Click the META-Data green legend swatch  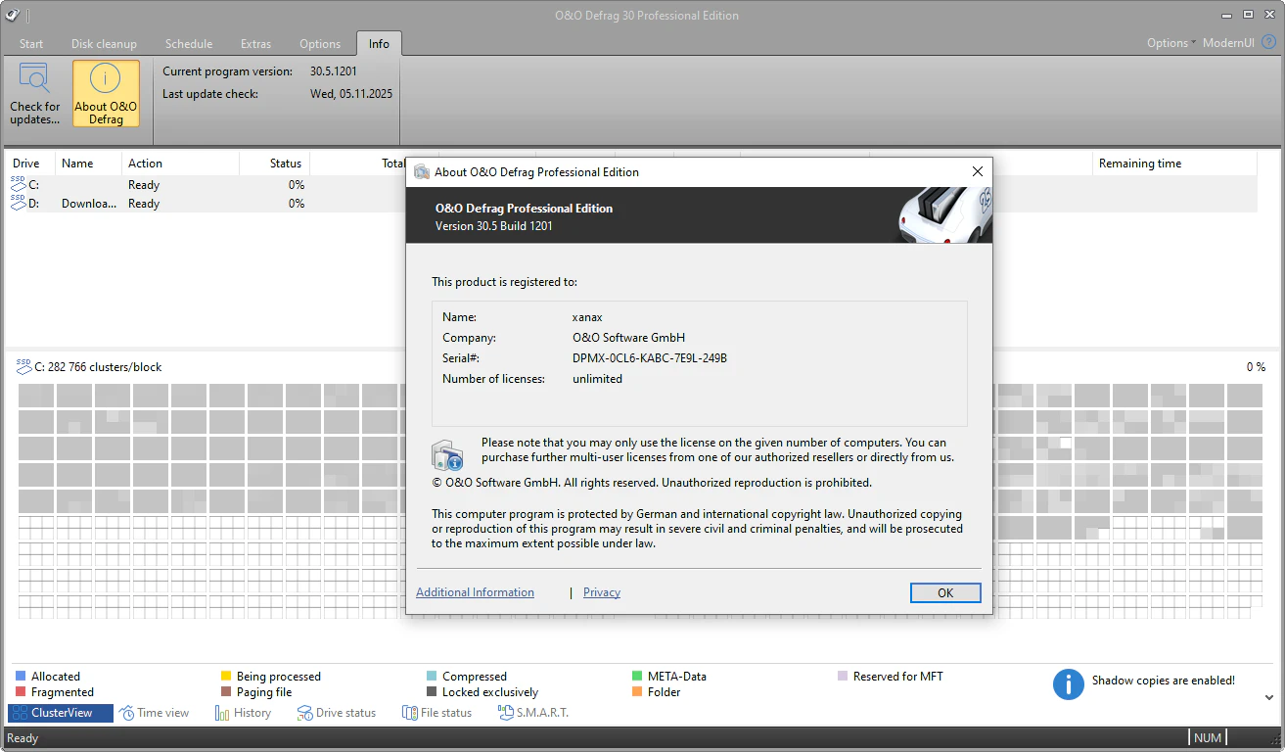[x=637, y=676]
